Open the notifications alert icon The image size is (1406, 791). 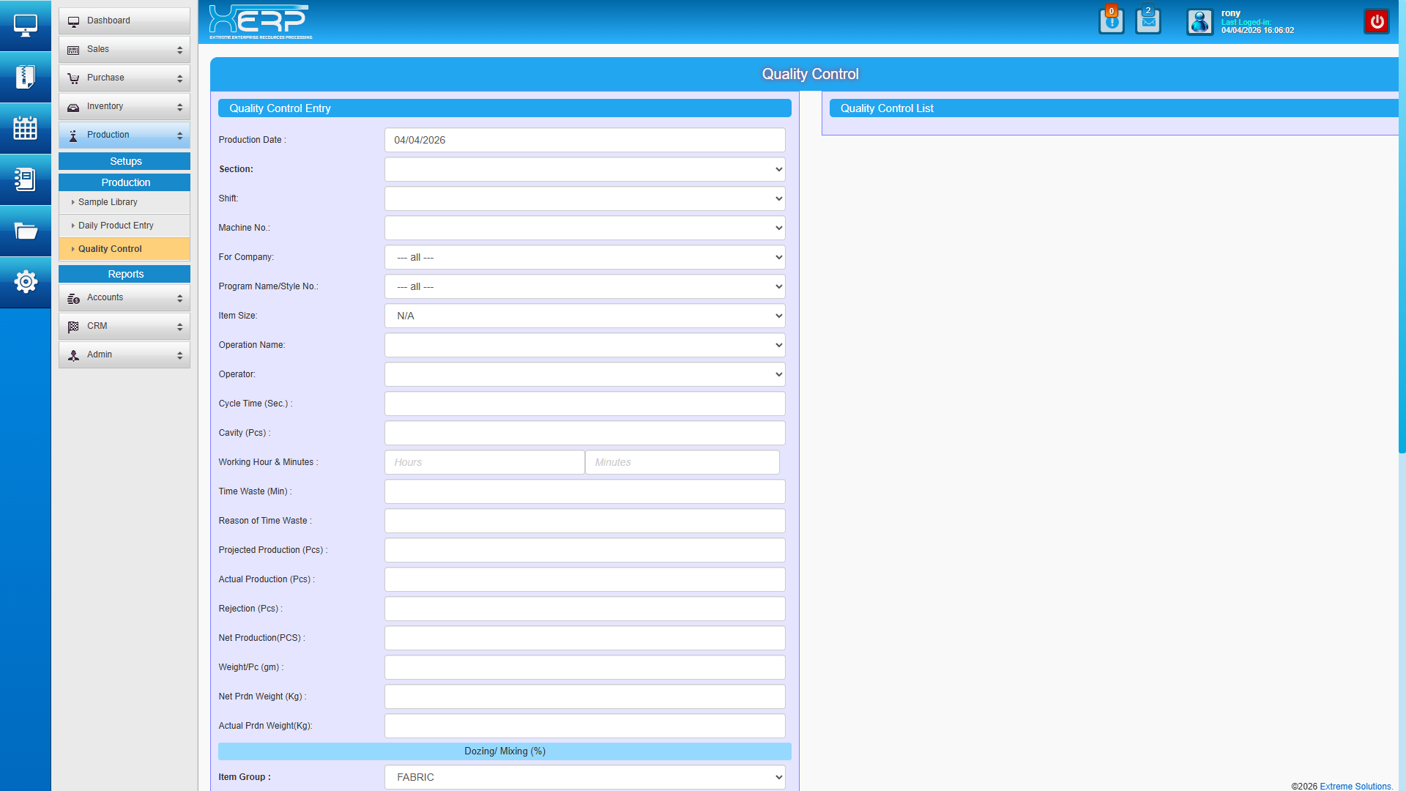coord(1111,21)
